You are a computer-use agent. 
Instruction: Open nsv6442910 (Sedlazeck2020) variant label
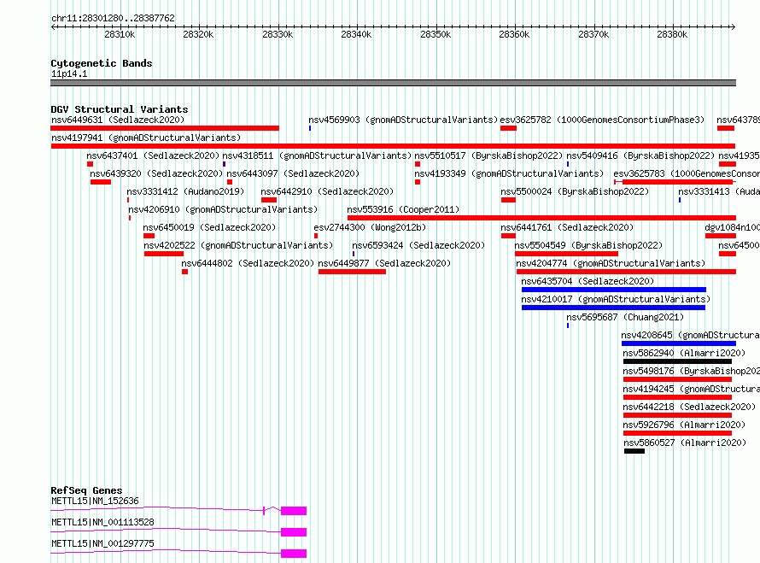(327, 191)
